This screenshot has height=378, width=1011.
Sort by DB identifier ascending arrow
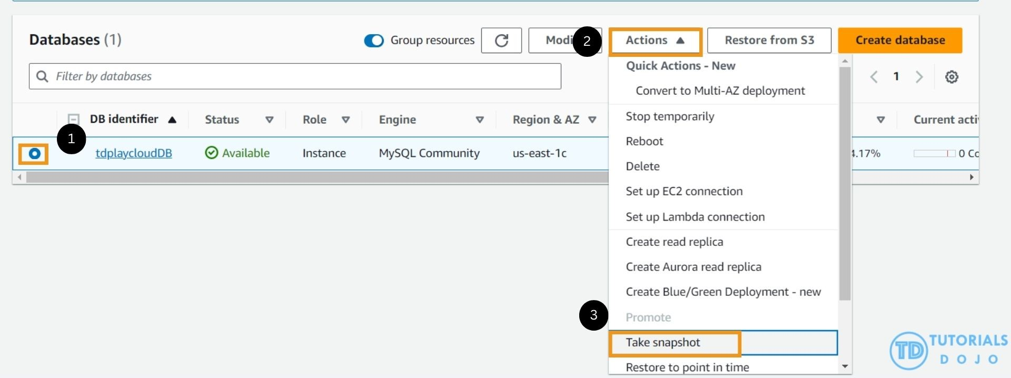point(172,120)
